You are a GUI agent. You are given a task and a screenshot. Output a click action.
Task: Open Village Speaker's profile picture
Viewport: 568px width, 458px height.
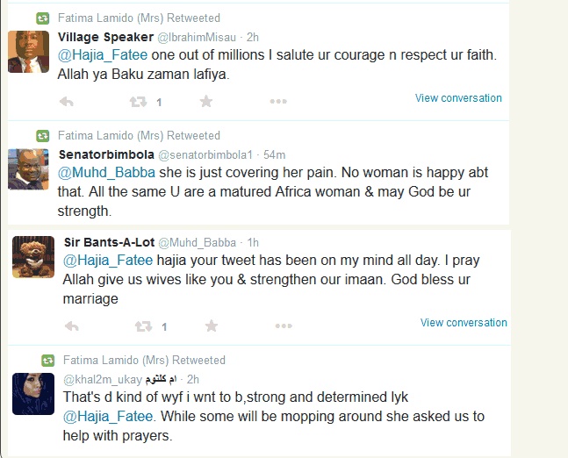click(x=28, y=52)
